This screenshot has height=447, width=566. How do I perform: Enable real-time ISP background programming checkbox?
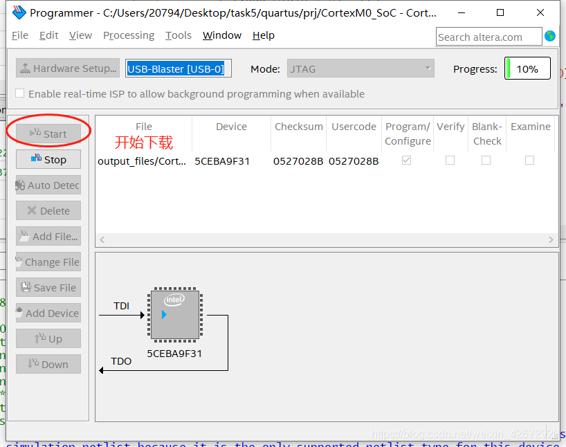[x=20, y=93]
